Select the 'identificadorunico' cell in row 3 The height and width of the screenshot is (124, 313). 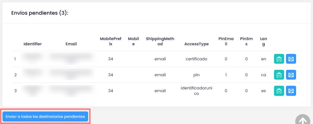point(196,91)
